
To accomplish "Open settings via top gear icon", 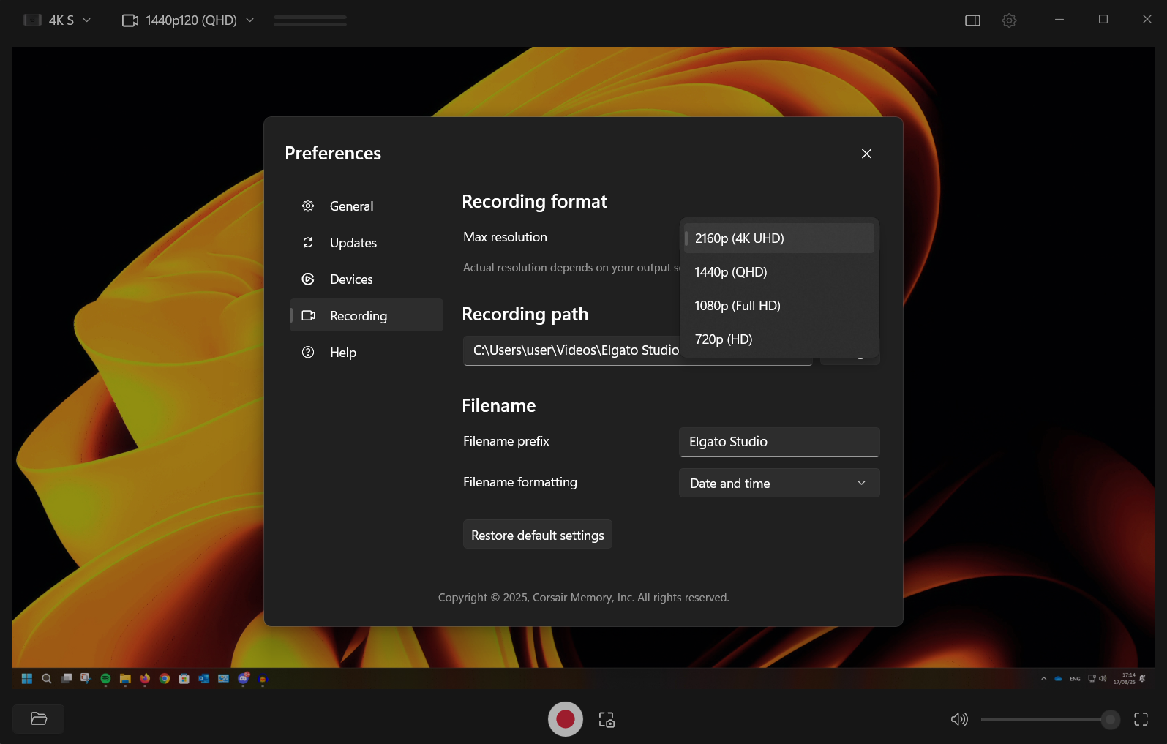I will [1009, 20].
